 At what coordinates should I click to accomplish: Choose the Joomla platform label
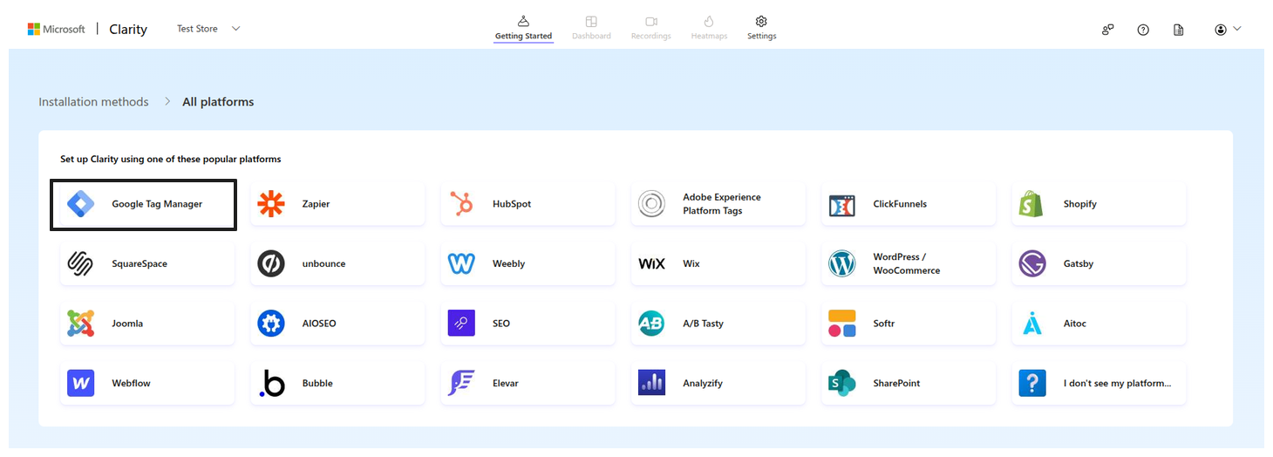[127, 324]
